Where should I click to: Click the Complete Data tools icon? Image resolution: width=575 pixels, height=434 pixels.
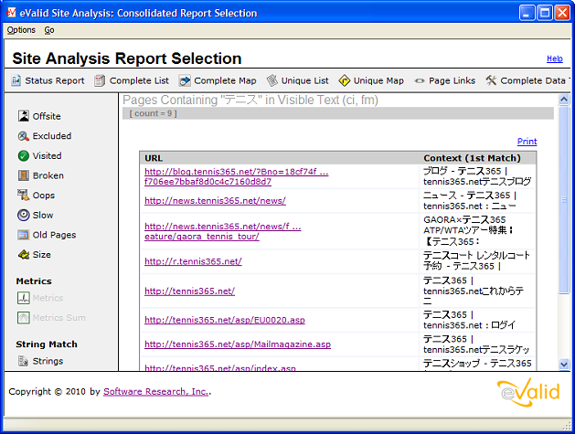[491, 80]
